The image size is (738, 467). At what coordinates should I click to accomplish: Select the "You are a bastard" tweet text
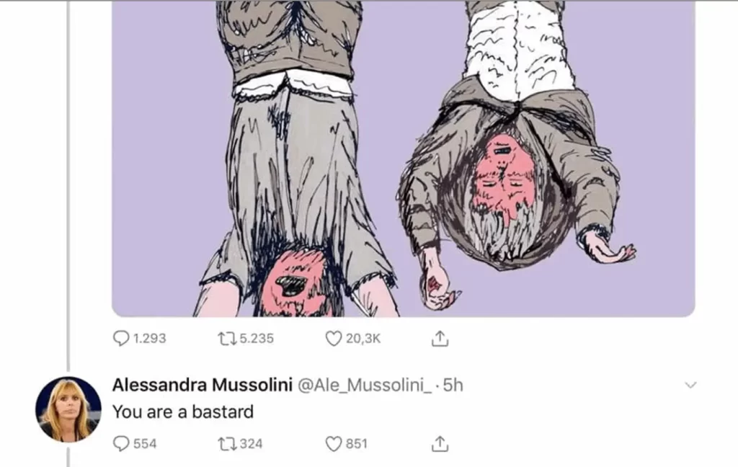182,412
